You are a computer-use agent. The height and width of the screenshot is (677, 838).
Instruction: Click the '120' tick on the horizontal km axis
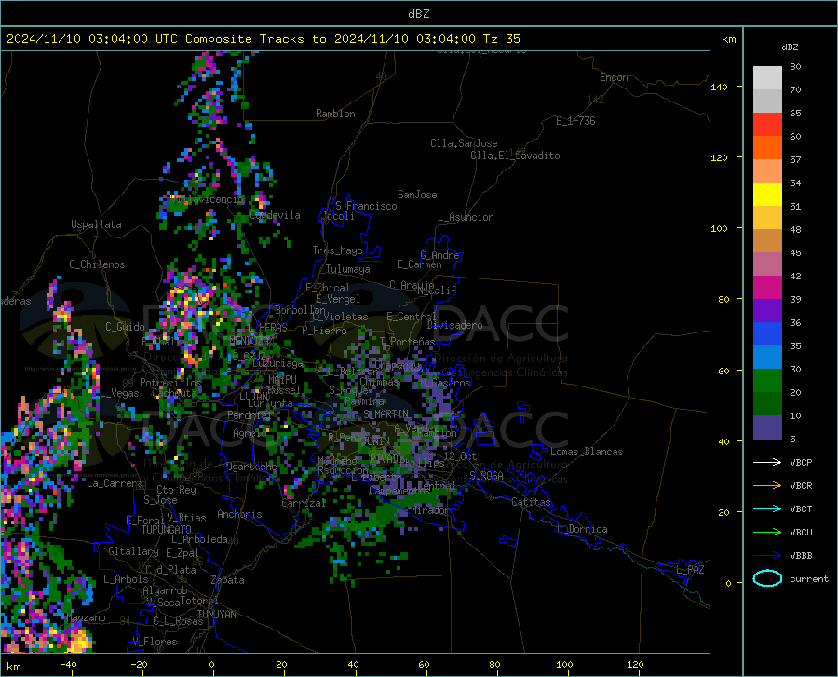pyautogui.click(x=635, y=665)
